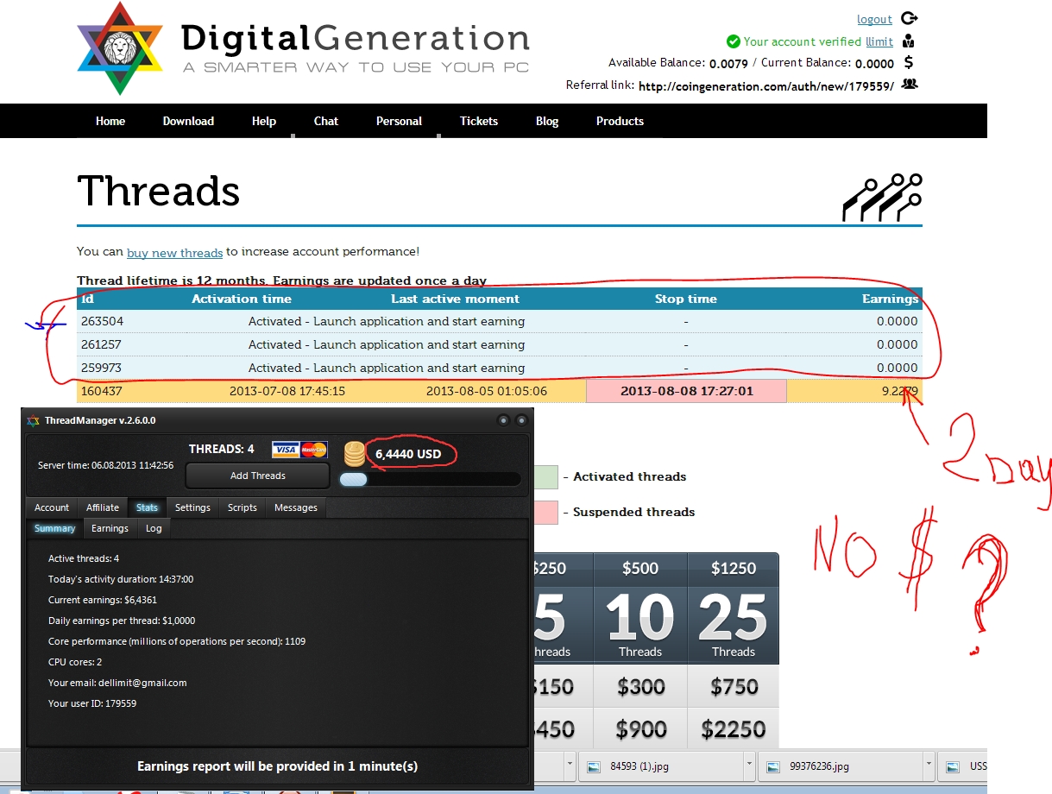The height and width of the screenshot is (794, 1052).
Task: Click the ThreadManager earnings progress bar
Action: tap(430, 480)
